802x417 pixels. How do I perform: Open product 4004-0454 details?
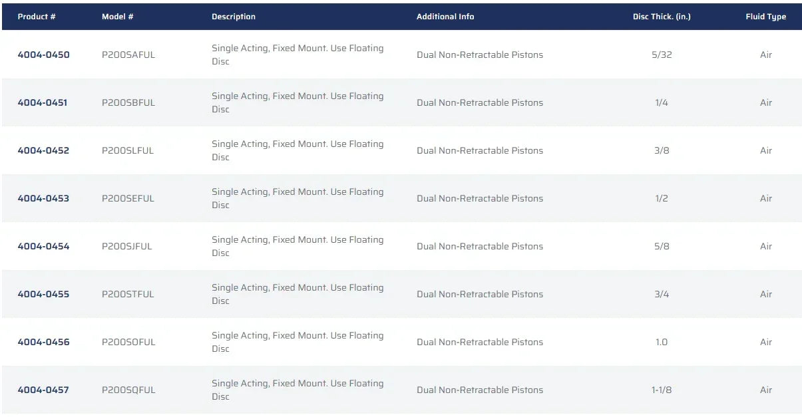43,246
